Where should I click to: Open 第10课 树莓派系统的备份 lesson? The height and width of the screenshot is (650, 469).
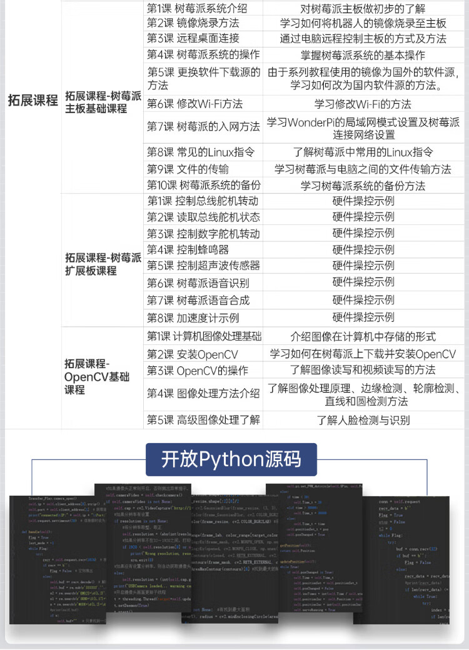tap(204, 186)
